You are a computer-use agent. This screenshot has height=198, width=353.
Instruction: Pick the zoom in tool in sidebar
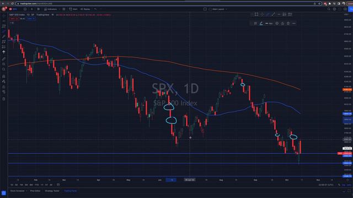click(x=4, y=64)
